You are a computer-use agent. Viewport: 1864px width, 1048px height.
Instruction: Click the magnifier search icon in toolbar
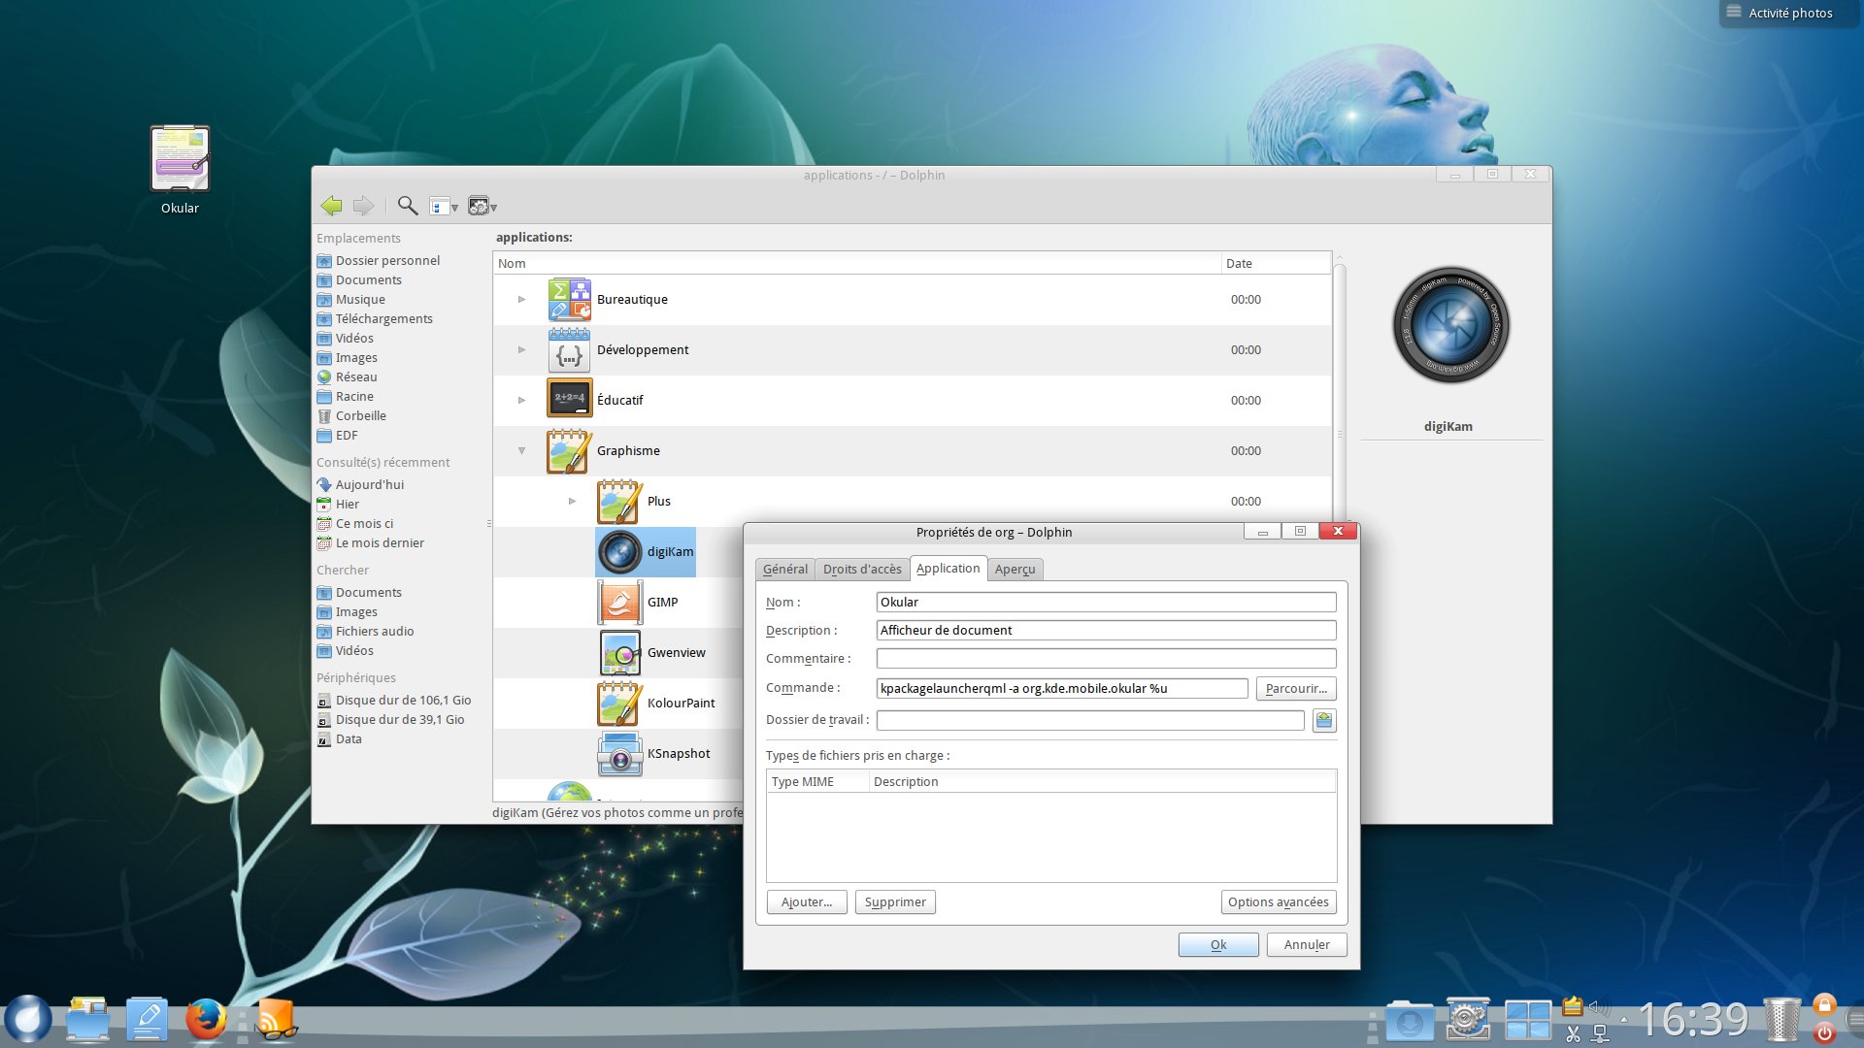coord(408,206)
